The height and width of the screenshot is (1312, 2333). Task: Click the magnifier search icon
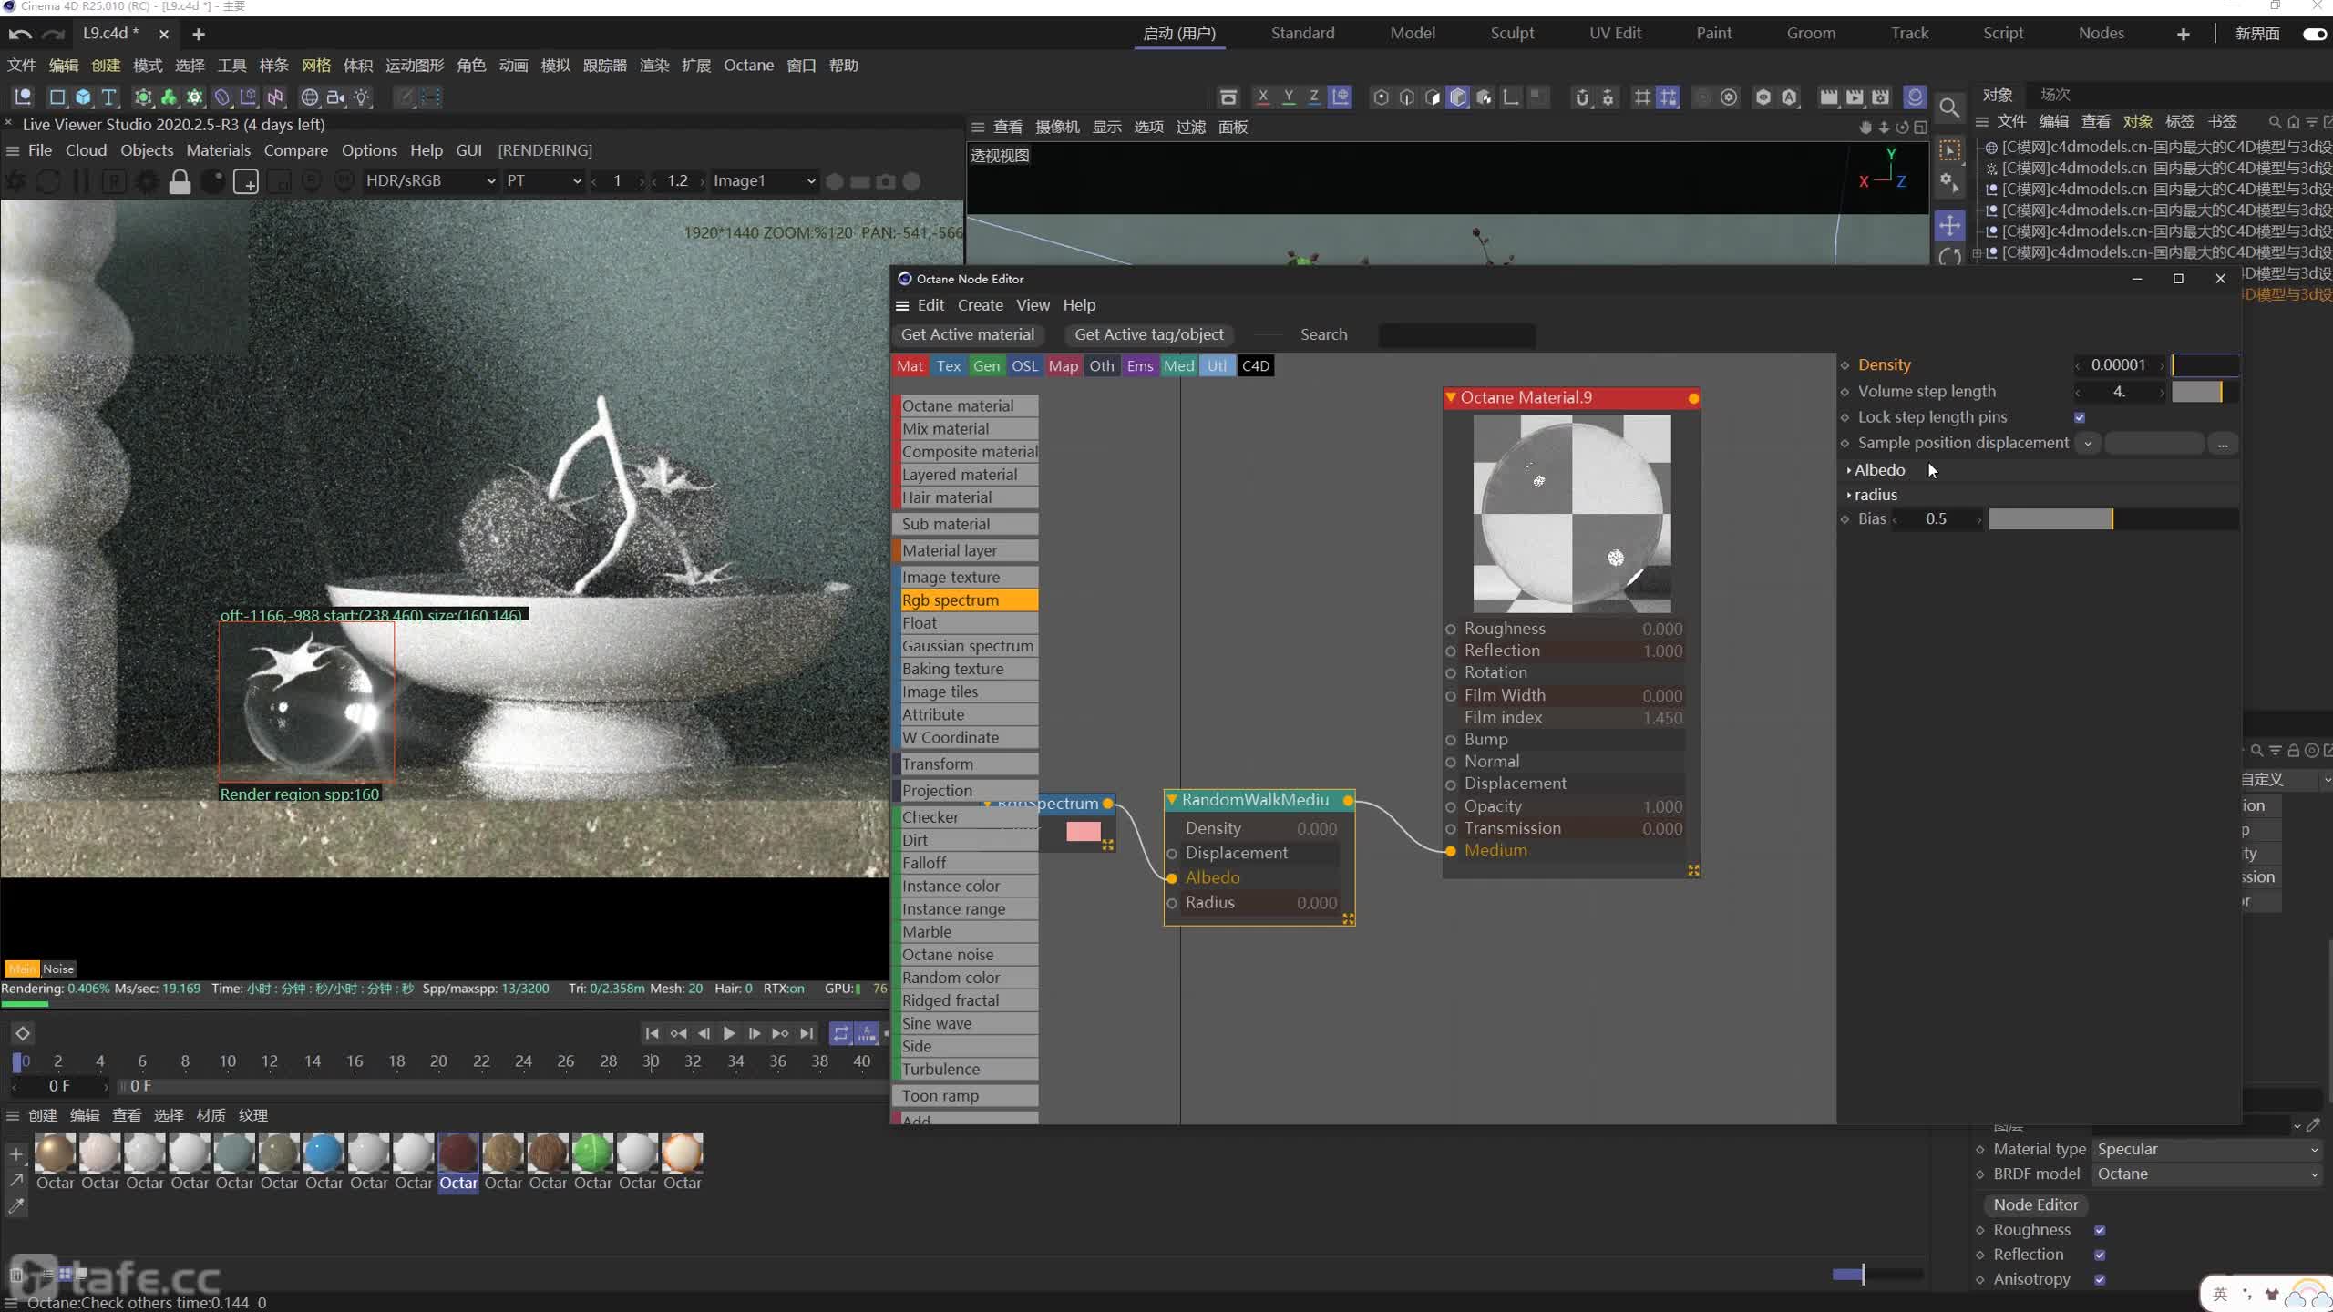1949,108
